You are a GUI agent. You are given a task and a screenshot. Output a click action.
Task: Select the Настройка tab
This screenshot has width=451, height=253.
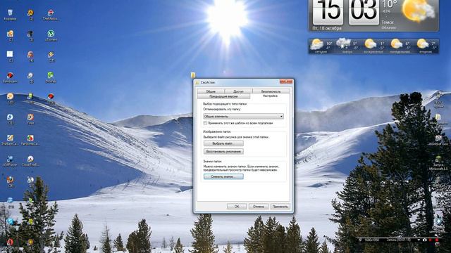coord(270,96)
